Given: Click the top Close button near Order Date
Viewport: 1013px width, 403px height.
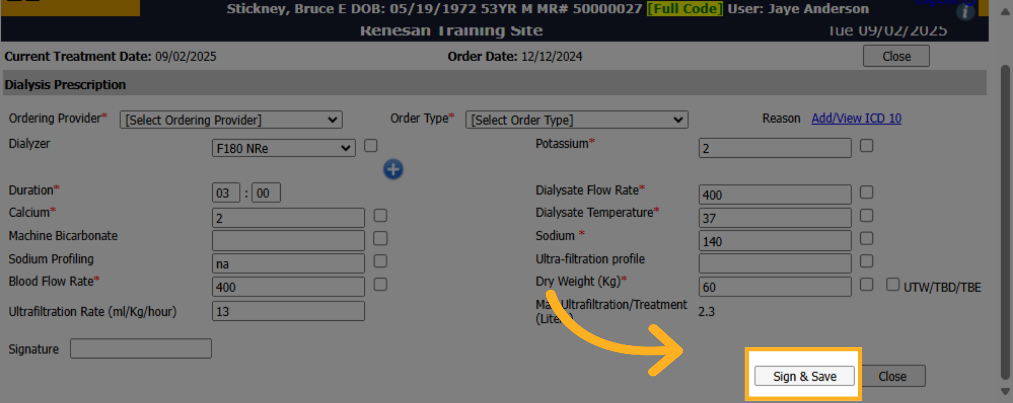Looking at the screenshot, I should tap(896, 56).
